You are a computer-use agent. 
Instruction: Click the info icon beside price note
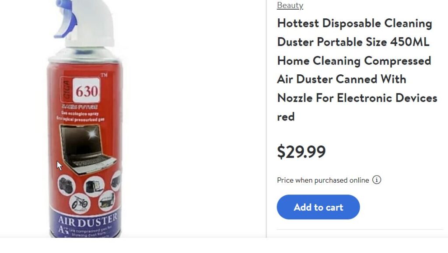pos(377,180)
